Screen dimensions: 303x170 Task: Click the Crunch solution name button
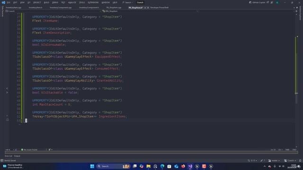click(140, 2)
